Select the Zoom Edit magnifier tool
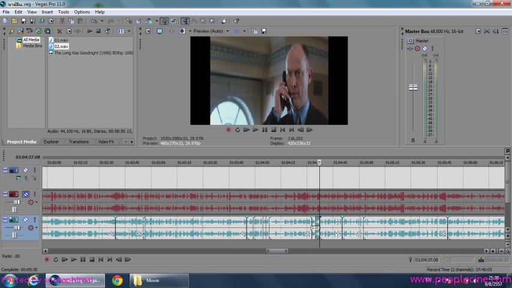The image size is (512, 288). 212,21
